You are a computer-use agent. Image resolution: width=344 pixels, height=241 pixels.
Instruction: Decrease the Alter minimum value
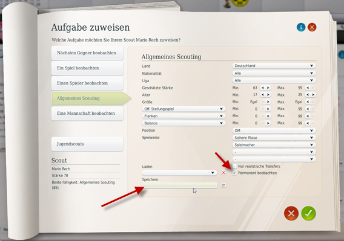263,95
